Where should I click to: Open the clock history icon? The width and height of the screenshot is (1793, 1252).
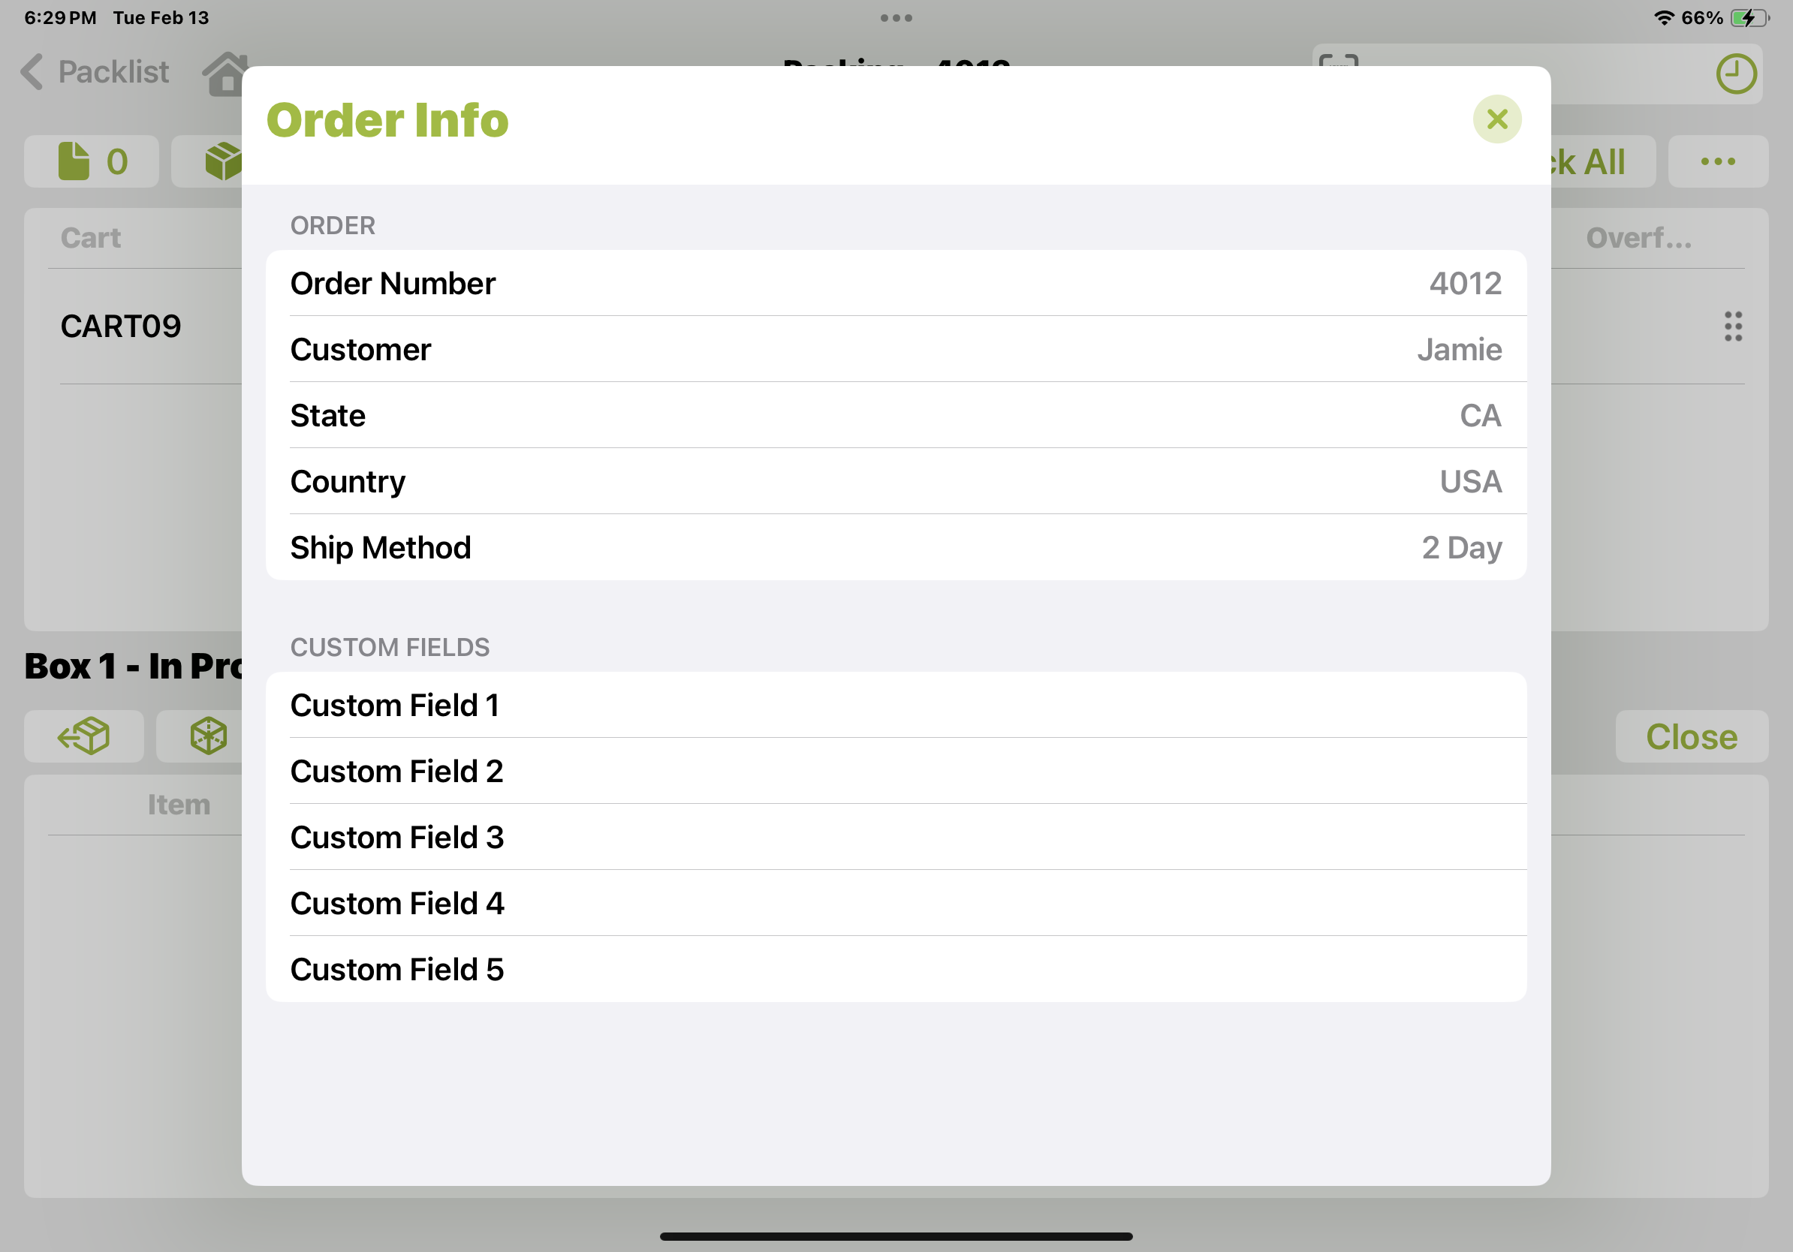pos(1735,74)
